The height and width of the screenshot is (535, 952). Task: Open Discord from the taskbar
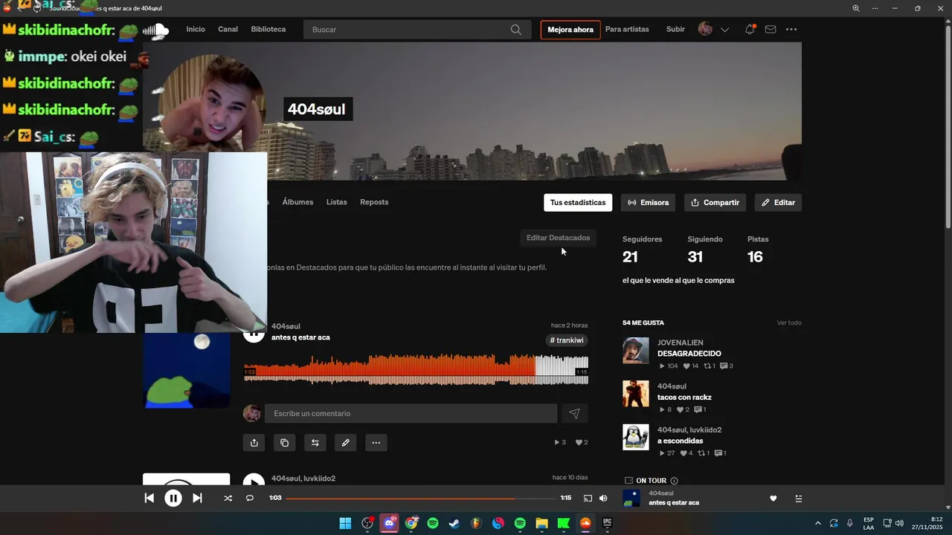[x=389, y=523]
